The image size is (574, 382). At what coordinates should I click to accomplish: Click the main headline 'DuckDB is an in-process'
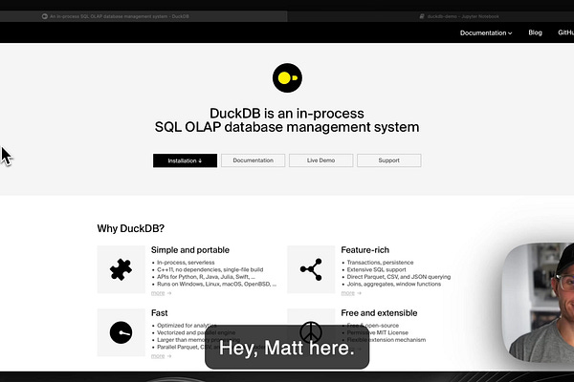click(x=287, y=114)
